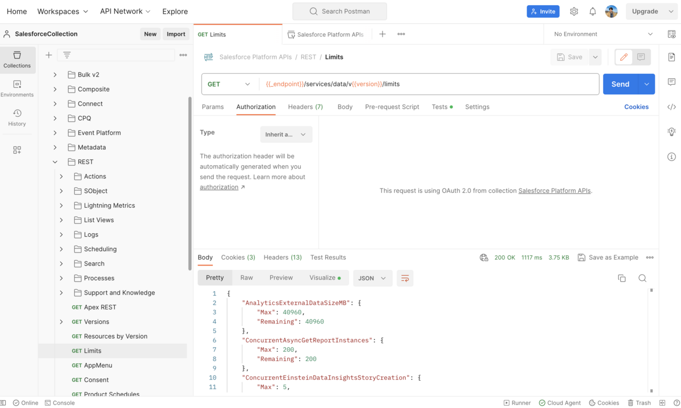Image resolution: width=681 pixels, height=408 pixels.
Task: Open the No Environment selector
Action: [x=603, y=34]
